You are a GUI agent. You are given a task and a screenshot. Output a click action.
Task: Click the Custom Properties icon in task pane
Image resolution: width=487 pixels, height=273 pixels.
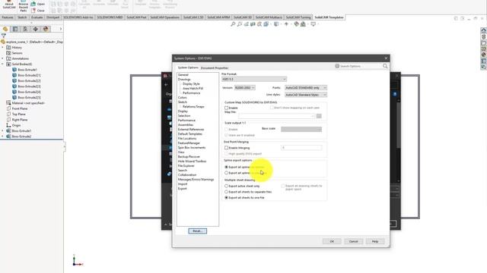(484, 61)
